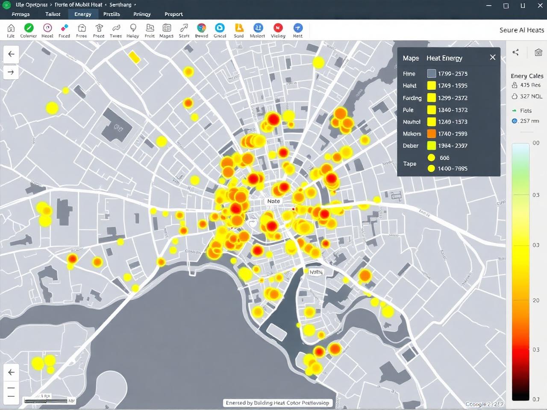Switch to the Taliet tab
The image size is (547, 410).
[x=53, y=14]
